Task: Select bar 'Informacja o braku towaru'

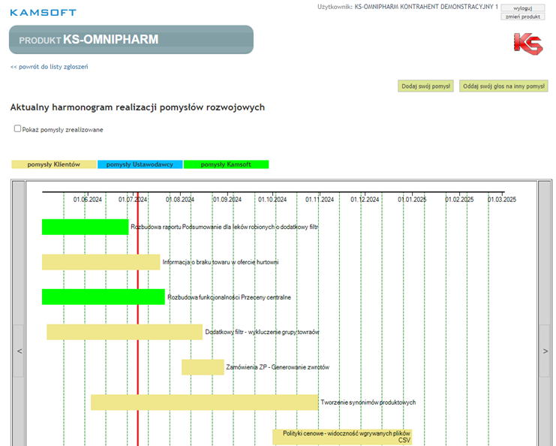Action: [x=101, y=262]
